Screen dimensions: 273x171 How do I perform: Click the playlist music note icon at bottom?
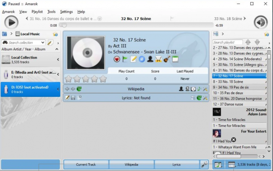click(217, 165)
